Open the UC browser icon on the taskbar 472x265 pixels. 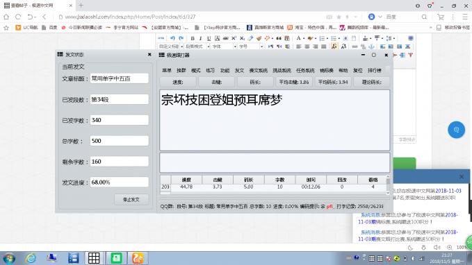138,258
